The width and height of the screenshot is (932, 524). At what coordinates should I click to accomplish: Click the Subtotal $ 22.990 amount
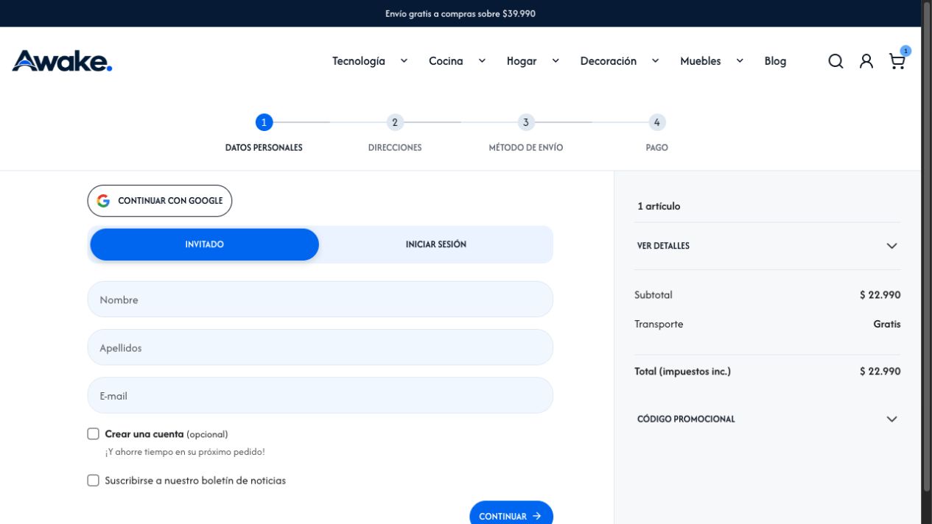pos(880,295)
